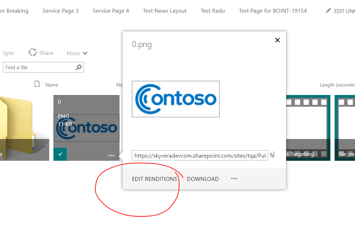Expand the More dropdown menu
Image resolution: width=355 pixels, height=235 pixels.
point(77,53)
